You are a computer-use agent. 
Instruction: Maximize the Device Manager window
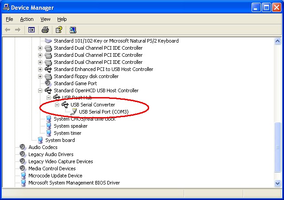click(x=266, y=8)
